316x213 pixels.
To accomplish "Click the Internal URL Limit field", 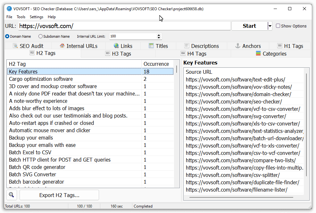I will 133,36.
